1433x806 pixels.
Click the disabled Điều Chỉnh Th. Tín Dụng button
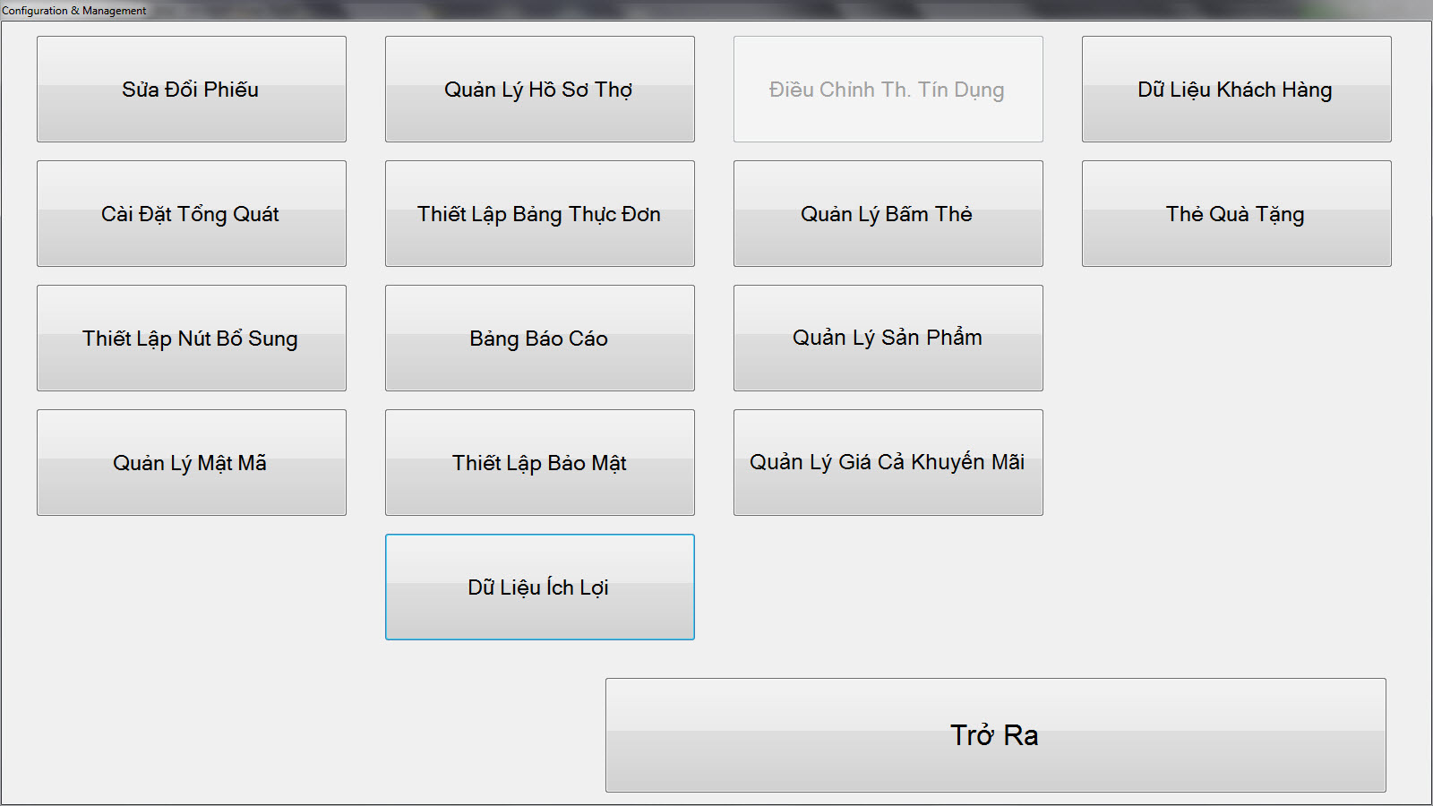888,90
